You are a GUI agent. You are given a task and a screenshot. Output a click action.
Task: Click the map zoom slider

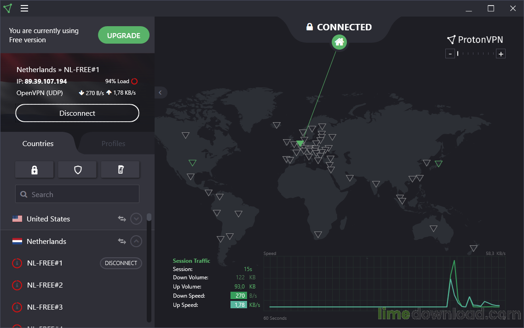[475, 53]
